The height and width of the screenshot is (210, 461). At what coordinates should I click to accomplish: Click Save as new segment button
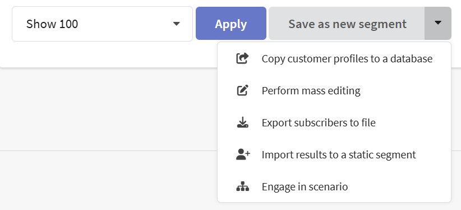(x=347, y=23)
